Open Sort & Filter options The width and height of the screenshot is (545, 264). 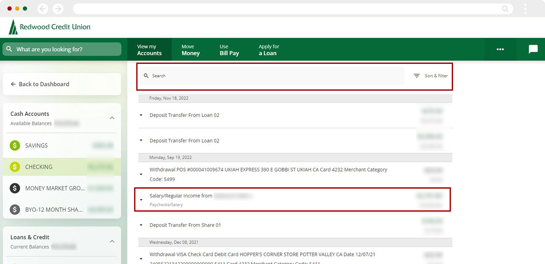[431, 76]
